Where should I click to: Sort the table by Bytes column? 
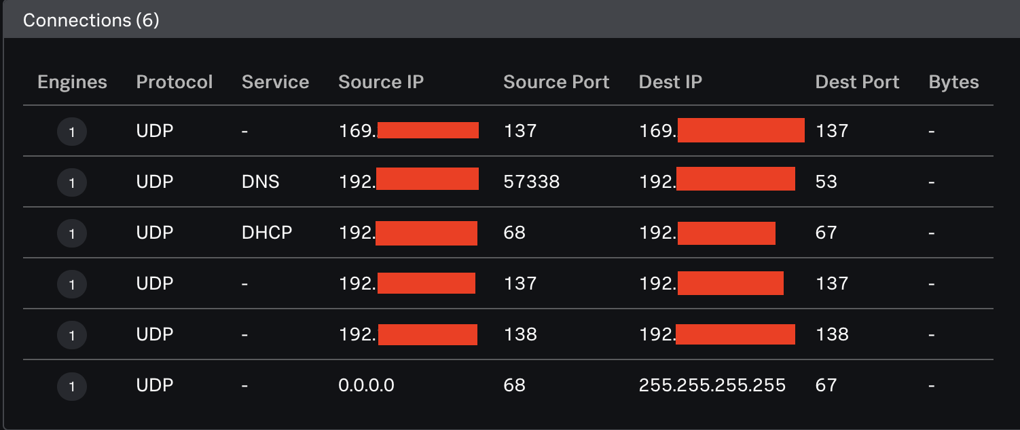(953, 81)
